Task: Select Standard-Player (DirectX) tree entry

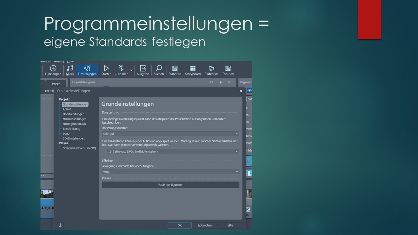Action: coord(79,148)
